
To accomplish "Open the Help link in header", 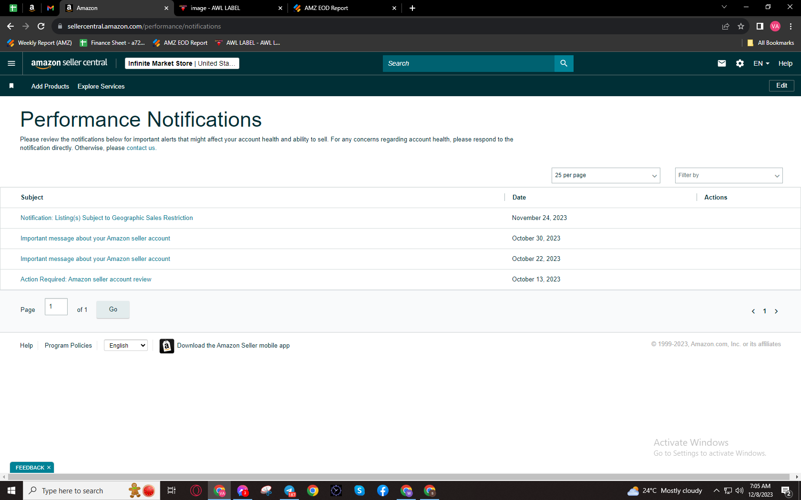I will click(x=785, y=63).
